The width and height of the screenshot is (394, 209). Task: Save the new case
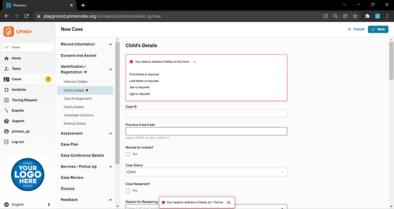pyautogui.click(x=378, y=29)
